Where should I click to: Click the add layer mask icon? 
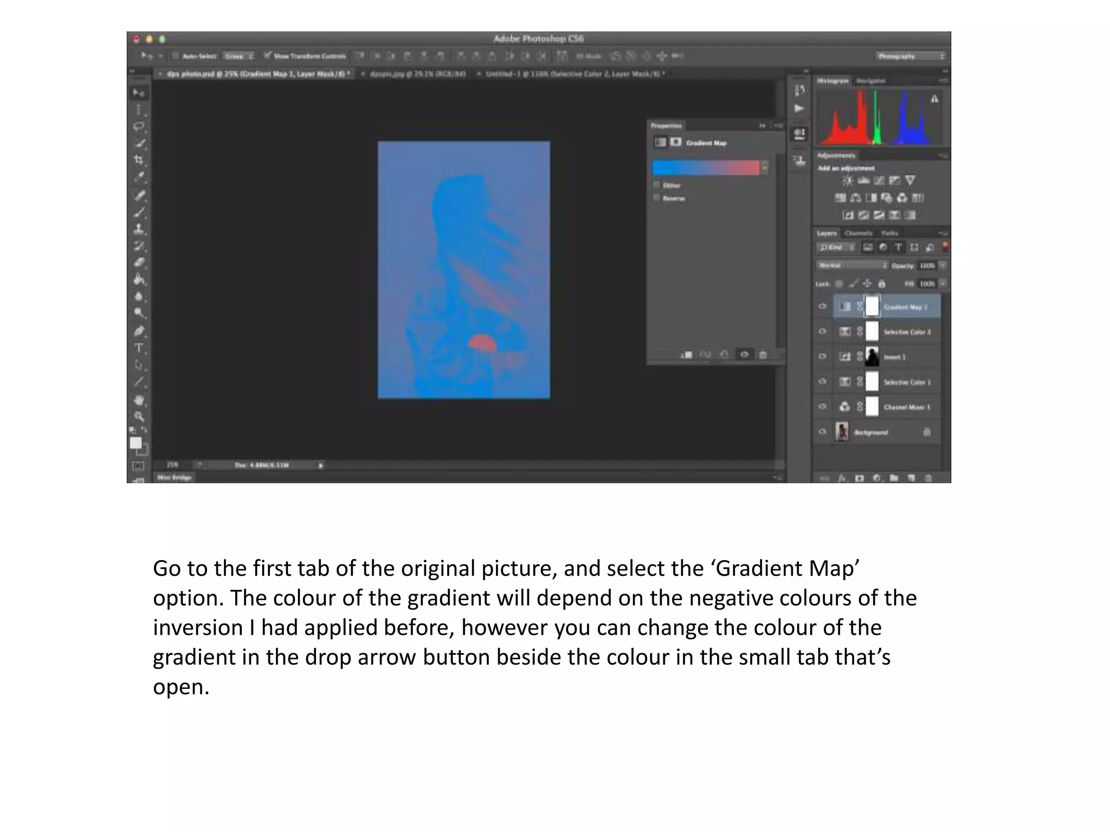pyautogui.click(x=860, y=478)
